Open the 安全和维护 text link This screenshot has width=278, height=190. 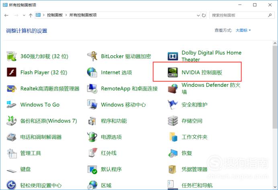(194, 104)
